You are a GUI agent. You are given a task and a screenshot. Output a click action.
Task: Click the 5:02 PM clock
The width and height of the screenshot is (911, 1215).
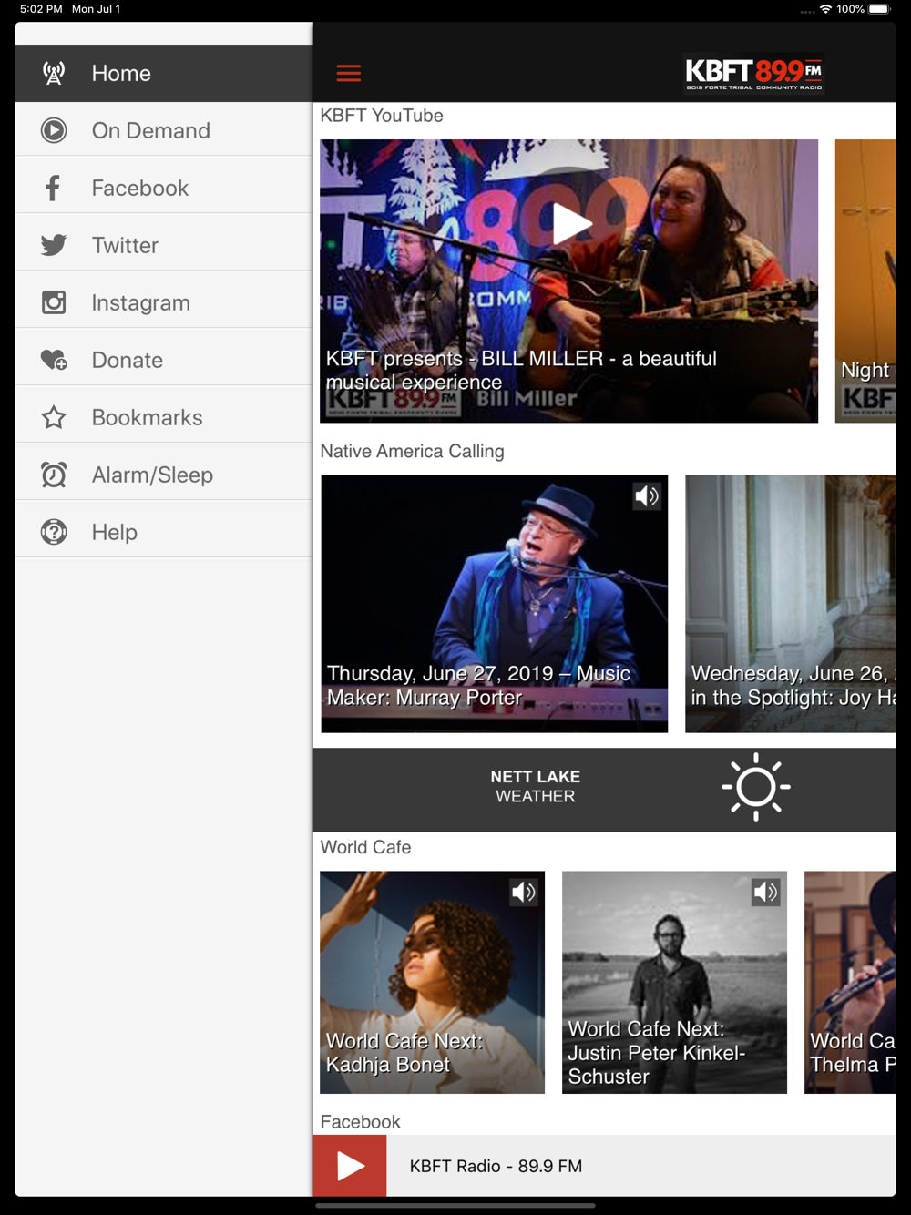click(41, 9)
